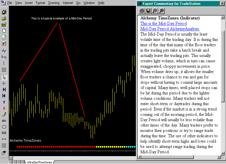Viewport: 226px width, 164px height.
Task: Click the Expert Commentary for TradeStation title
Action: (171, 4)
